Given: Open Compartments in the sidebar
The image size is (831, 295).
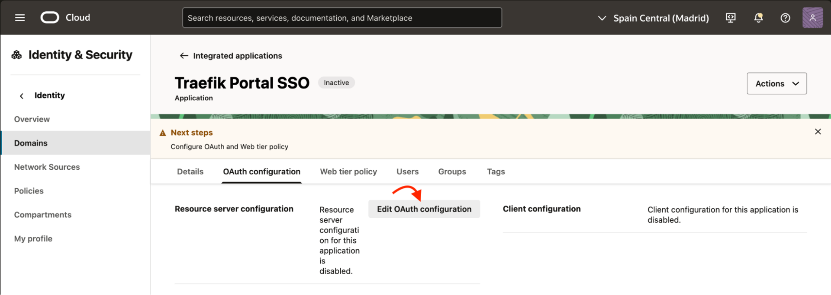Looking at the screenshot, I should point(42,215).
